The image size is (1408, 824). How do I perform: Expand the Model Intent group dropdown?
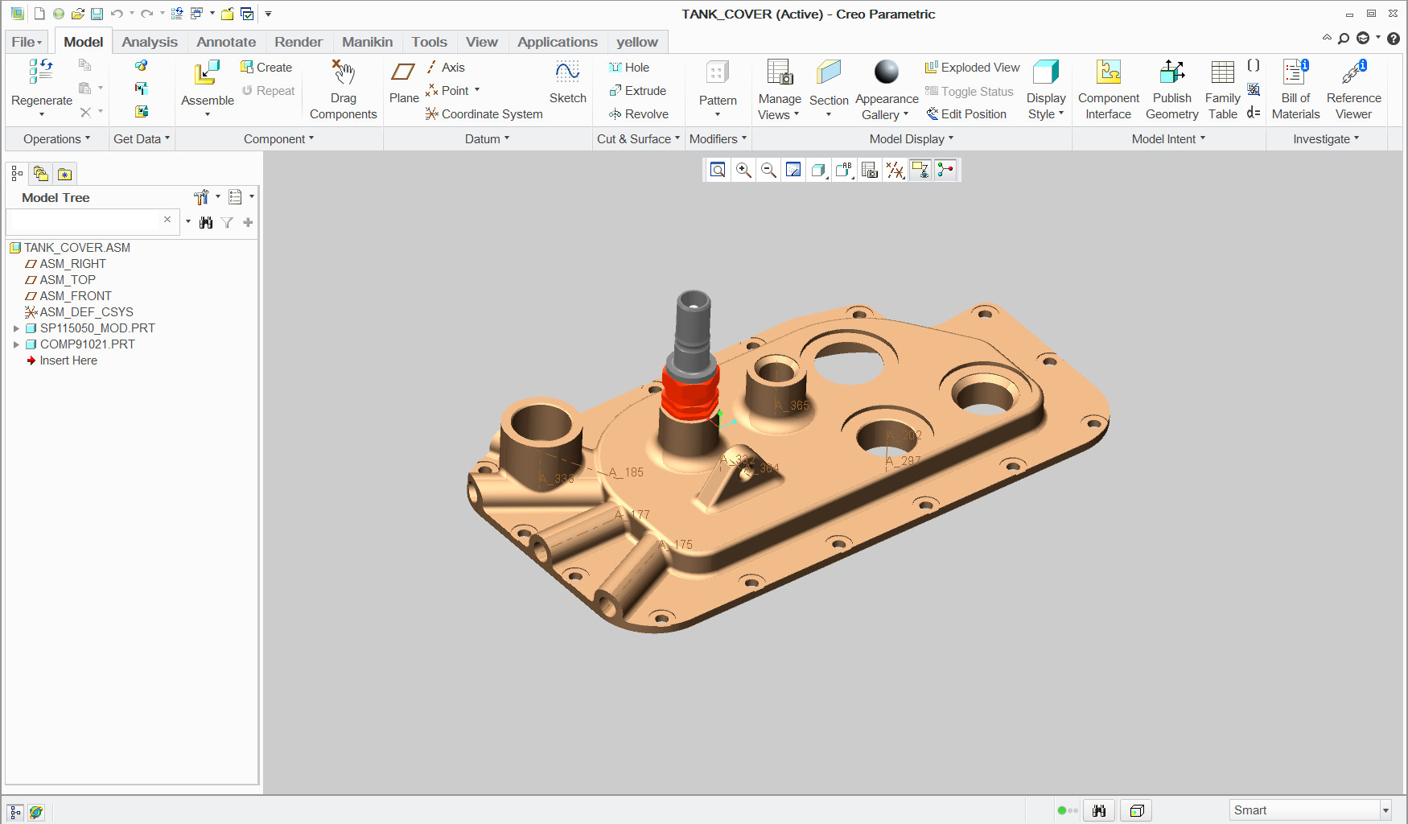tap(1168, 138)
